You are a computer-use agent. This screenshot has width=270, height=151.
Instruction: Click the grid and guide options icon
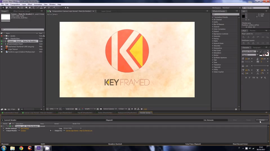(60, 109)
